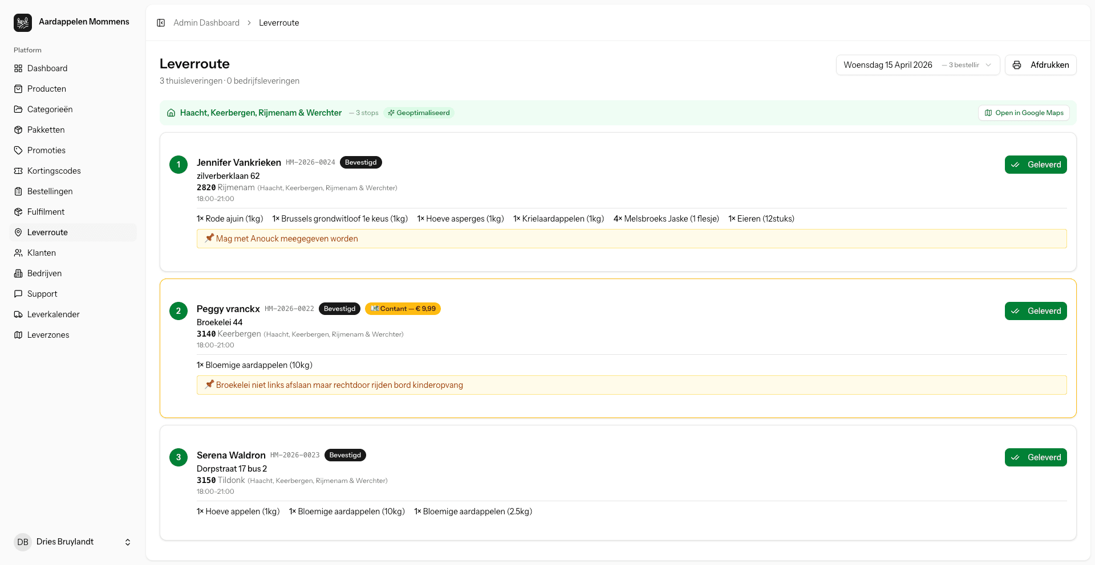Click the Bevestigd badge for Jennifer Vankrieken
The height and width of the screenshot is (565, 1095).
[x=361, y=162]
